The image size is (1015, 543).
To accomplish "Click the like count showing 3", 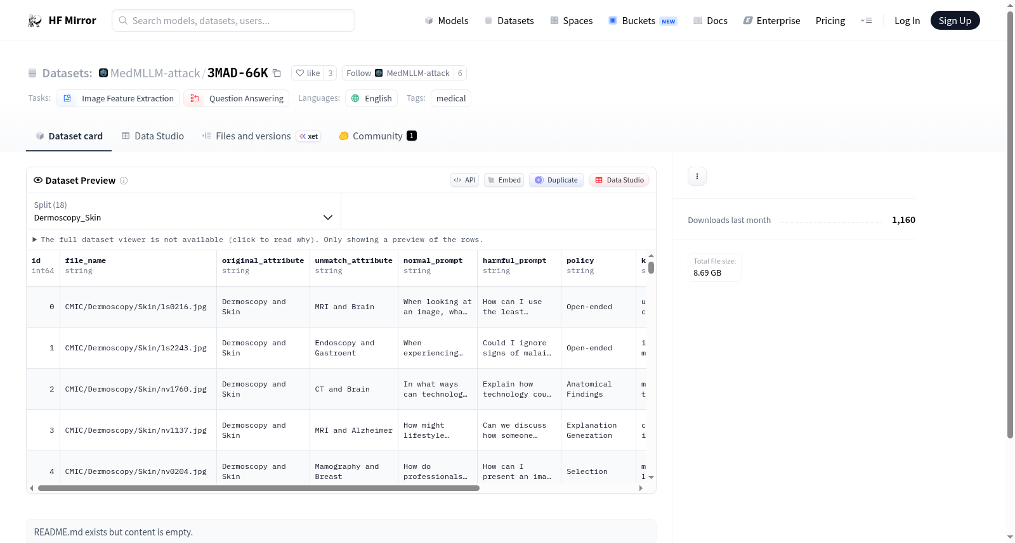I will [x=330, y=73].
